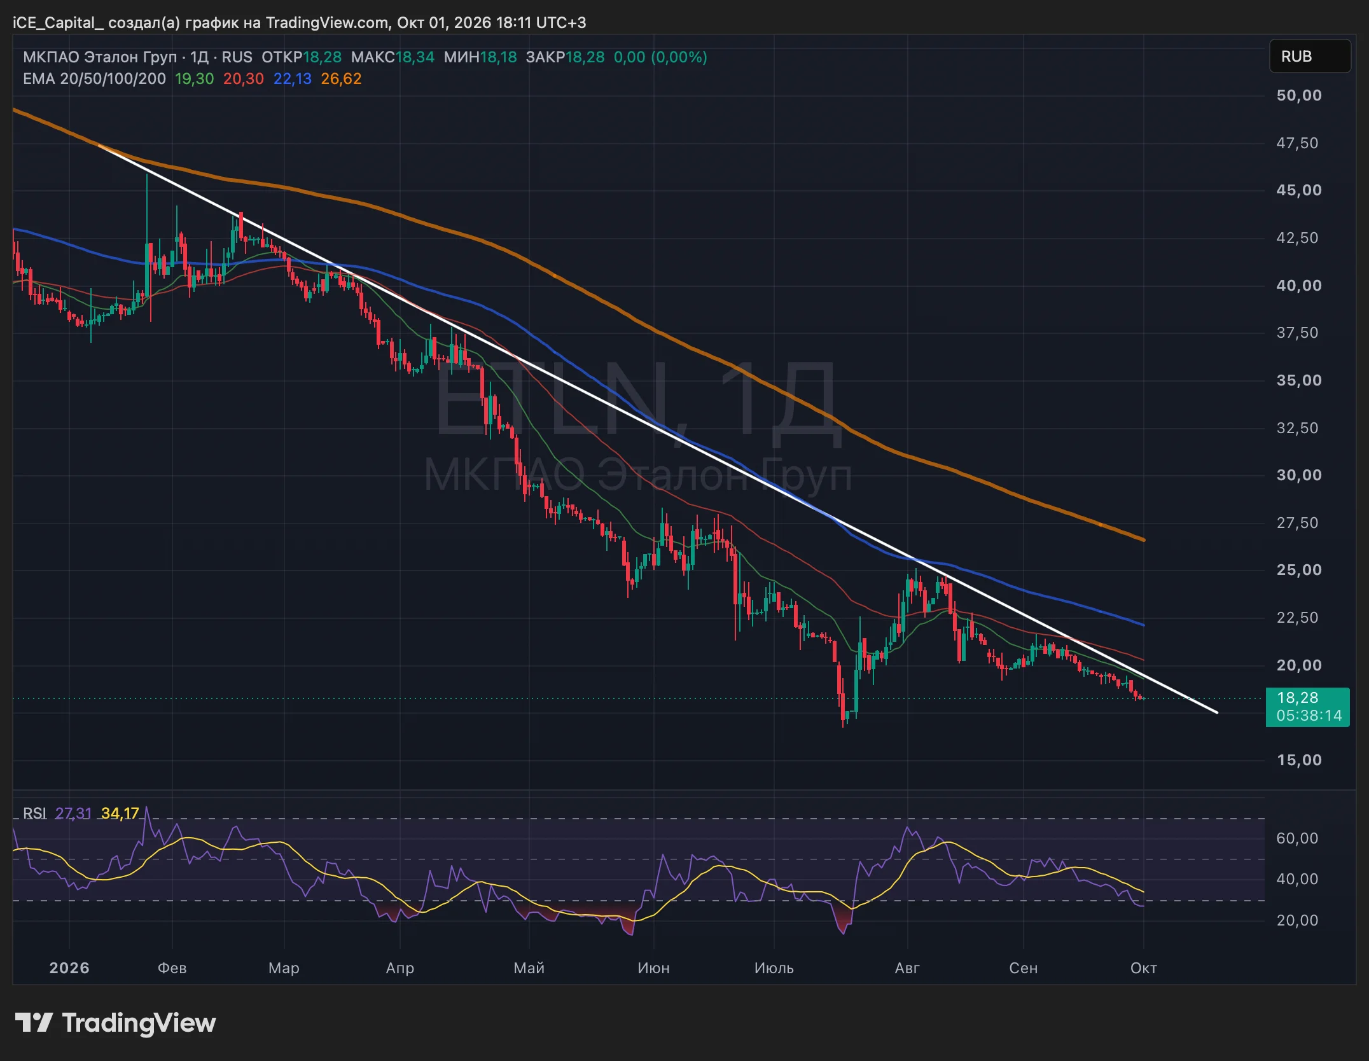This screenshot has width=1369, height=1061.
Task: Click the RSI moving average value 34,17
Action: point(120,814)
